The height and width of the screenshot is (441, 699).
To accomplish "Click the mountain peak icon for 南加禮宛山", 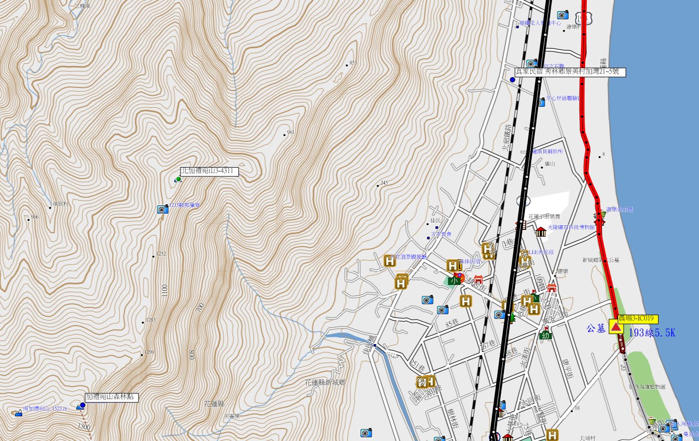I will [x=18, y=413].
